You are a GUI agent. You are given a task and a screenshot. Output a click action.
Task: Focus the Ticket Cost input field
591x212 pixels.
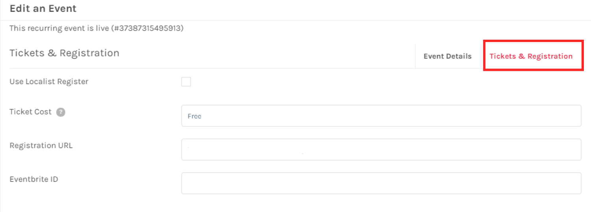coord(381,116)
